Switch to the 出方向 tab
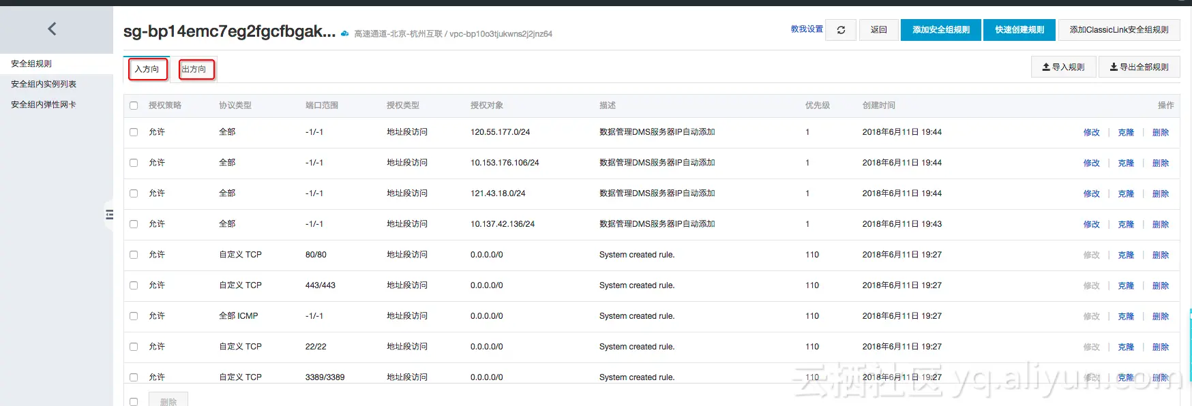Viewport: 1192px width, 406px height. (196, 69)
